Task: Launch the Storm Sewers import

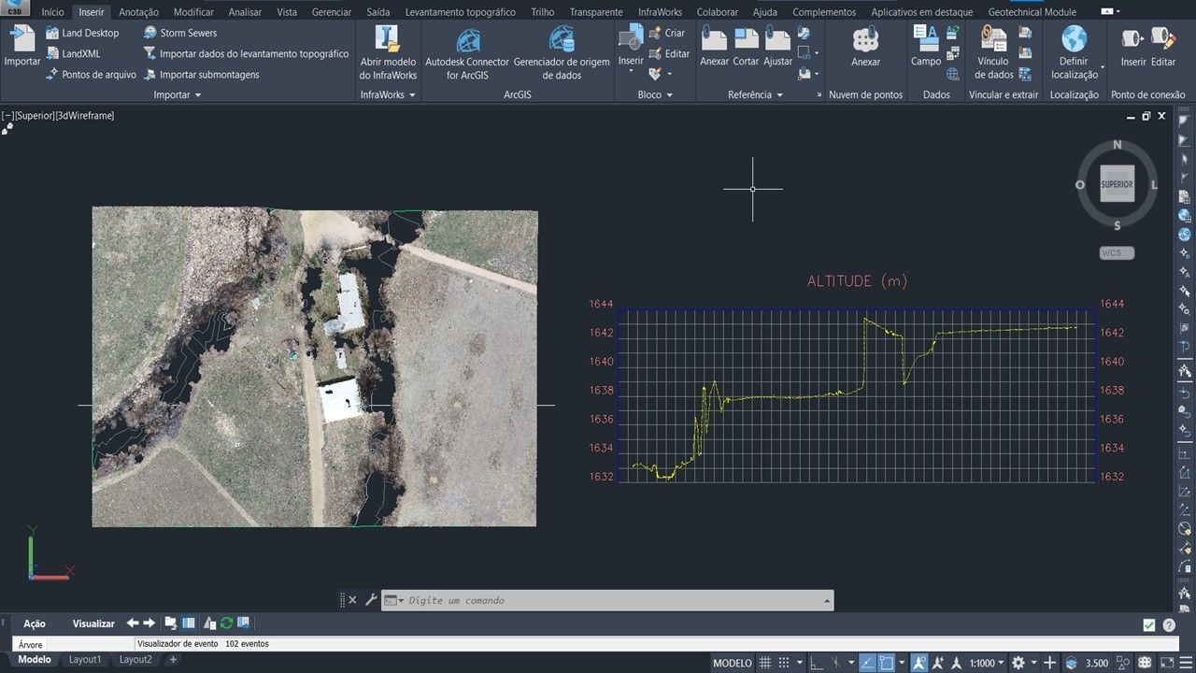Action: (x=179, y=33)
